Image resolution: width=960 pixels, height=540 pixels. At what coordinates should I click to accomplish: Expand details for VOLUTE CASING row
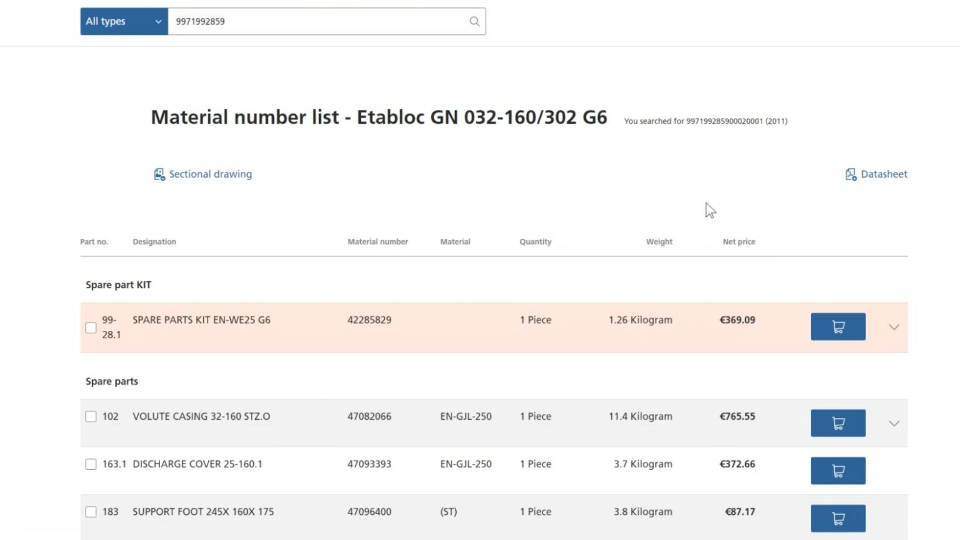click(x=893, y=423)
